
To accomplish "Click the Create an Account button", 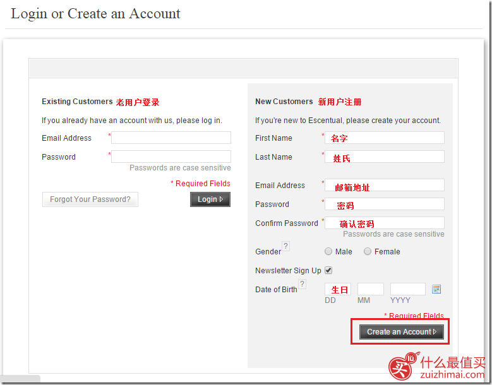I will tap(402, 332).
